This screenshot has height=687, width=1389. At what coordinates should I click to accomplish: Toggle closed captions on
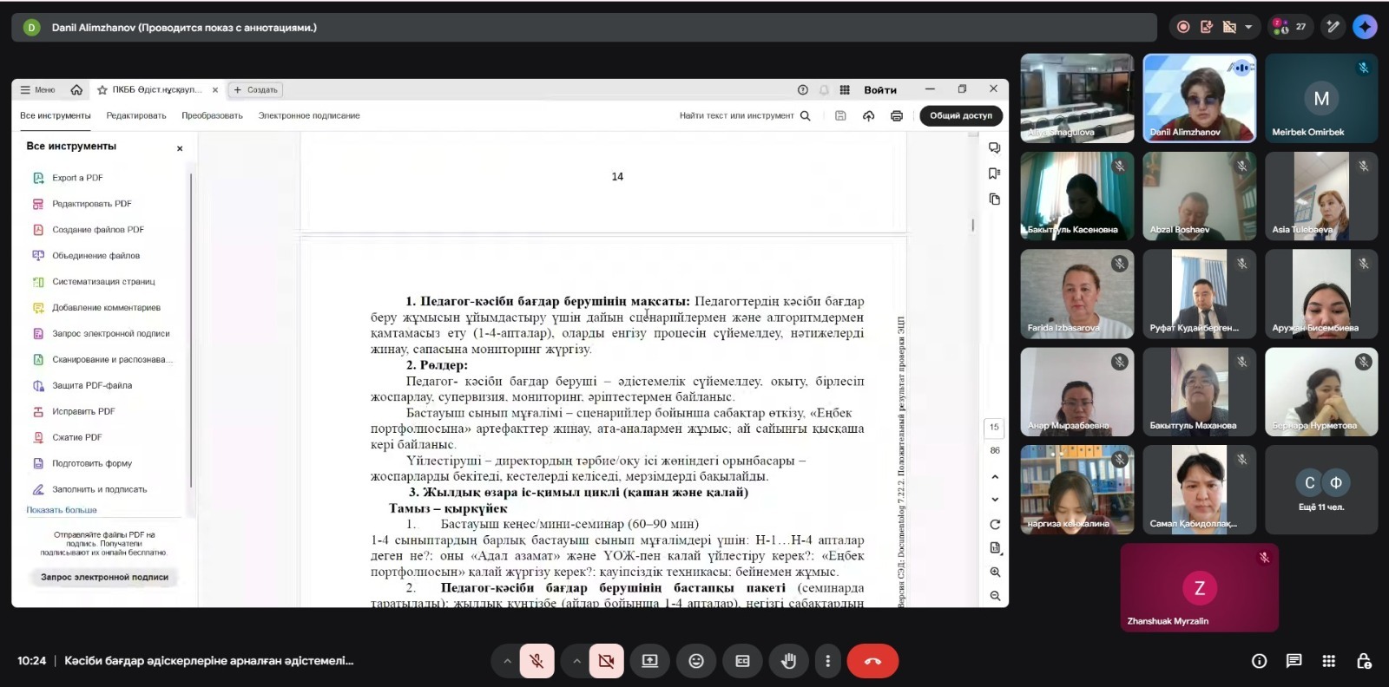click(x=742, y=661)
